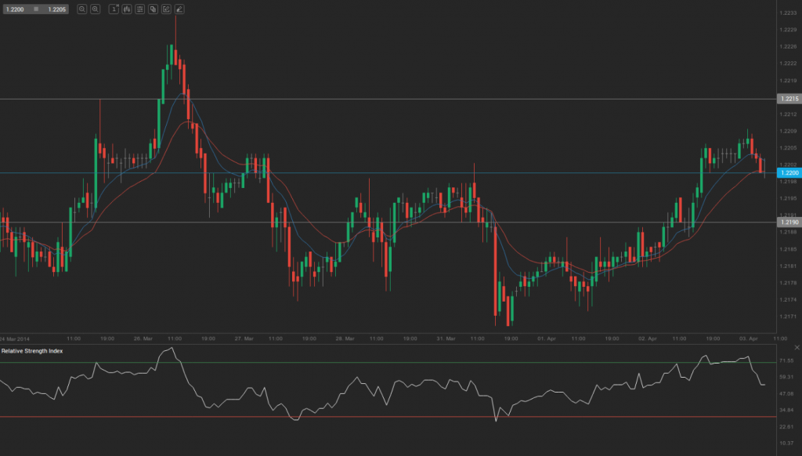The image size is (802, 456).
Task: Click the left magnifier zoom icon
Action: tap(82, 9)
